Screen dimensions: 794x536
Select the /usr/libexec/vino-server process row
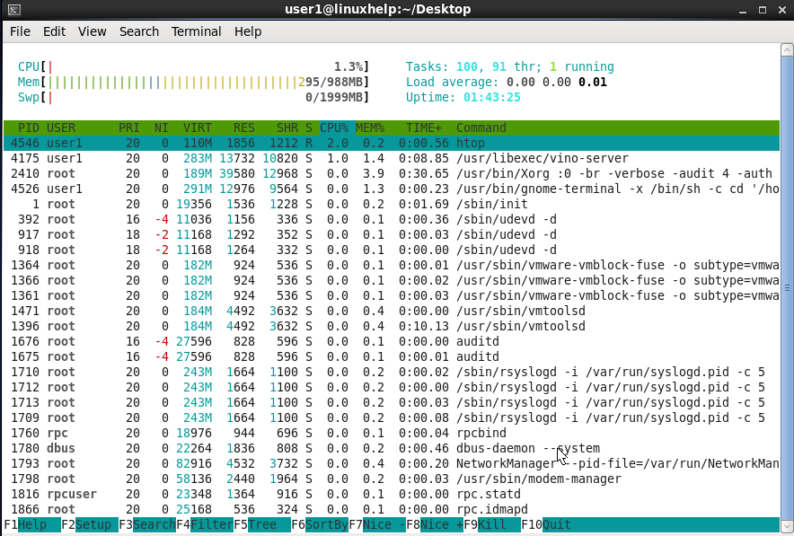pos(392,158)
